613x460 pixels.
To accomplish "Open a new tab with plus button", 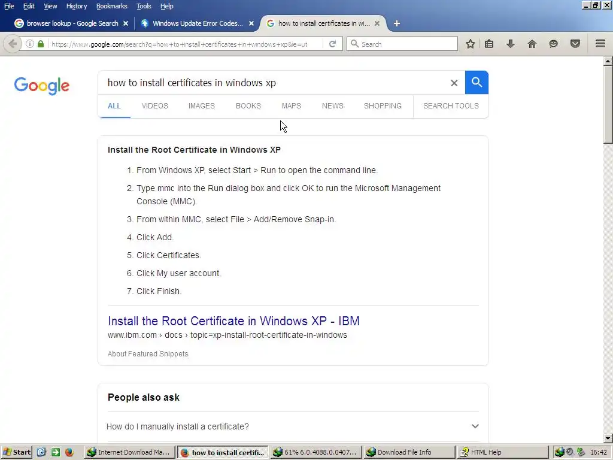I will click(397, 23).
